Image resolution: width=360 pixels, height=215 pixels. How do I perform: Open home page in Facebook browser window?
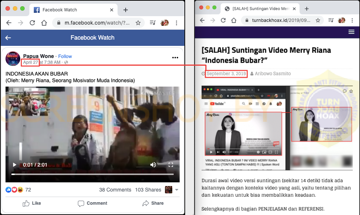pyautogui.click(x=44, y=23)
